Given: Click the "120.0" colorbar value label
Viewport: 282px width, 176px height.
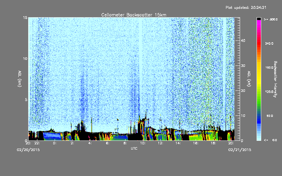Looking at the screenshot, I should pos(269,92).
